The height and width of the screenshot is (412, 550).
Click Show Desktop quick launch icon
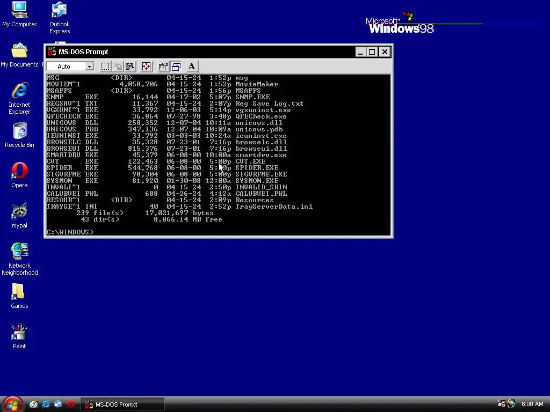[x=33, y=404]
